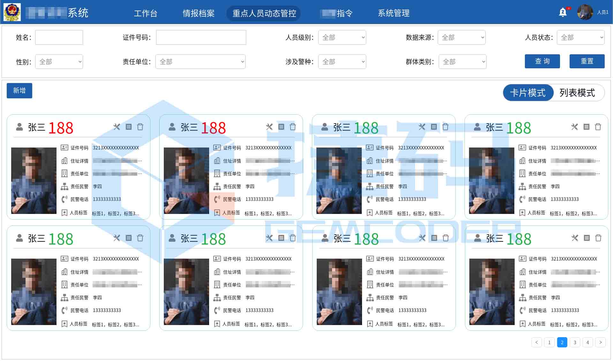Open the 群体类别 dropdown selector

pos(462,61)
